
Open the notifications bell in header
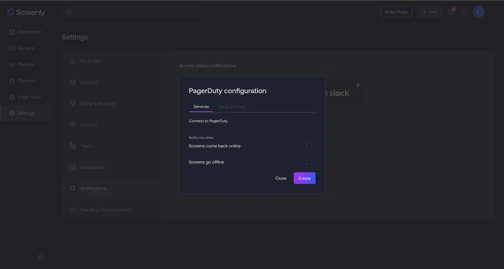[x=451, y=12]
